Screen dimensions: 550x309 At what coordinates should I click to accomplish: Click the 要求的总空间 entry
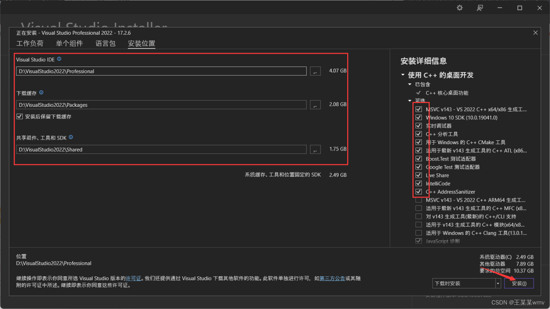click(x=507, y=271)
